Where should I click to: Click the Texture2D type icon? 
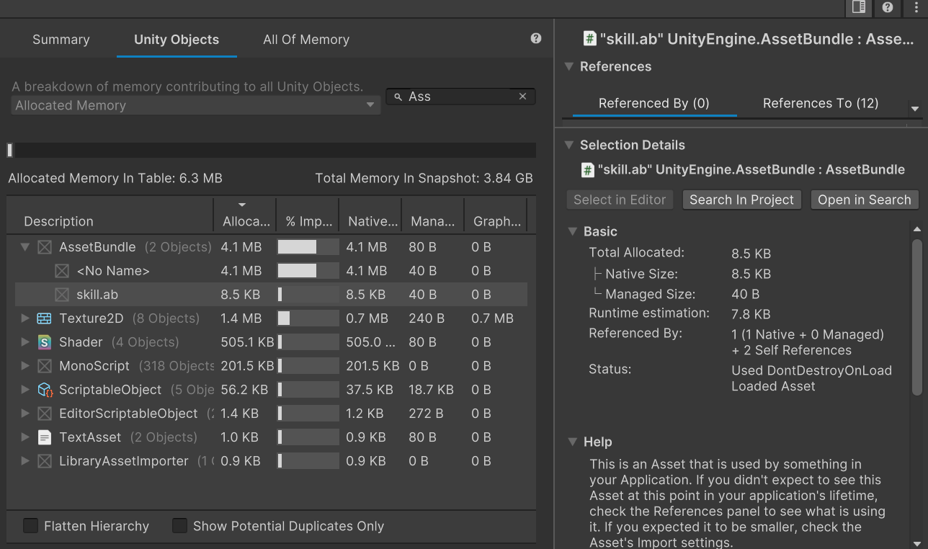click(45, 318)
